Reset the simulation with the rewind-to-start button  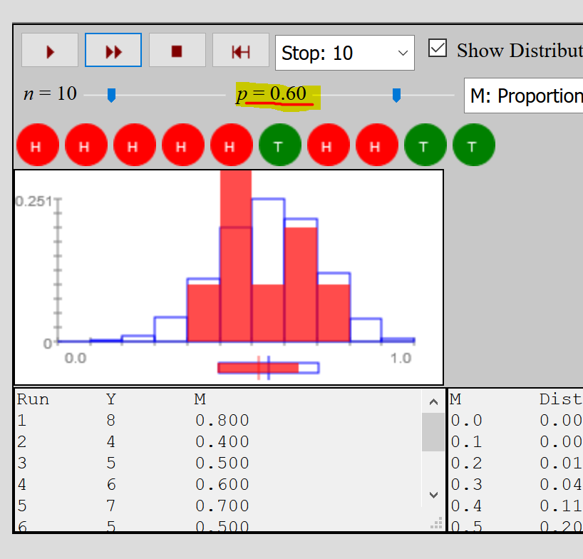coord(241,50)
